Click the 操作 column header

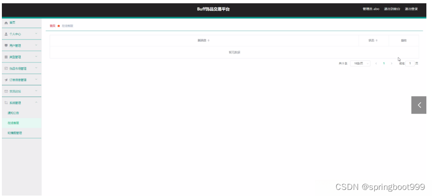[403, 40]
